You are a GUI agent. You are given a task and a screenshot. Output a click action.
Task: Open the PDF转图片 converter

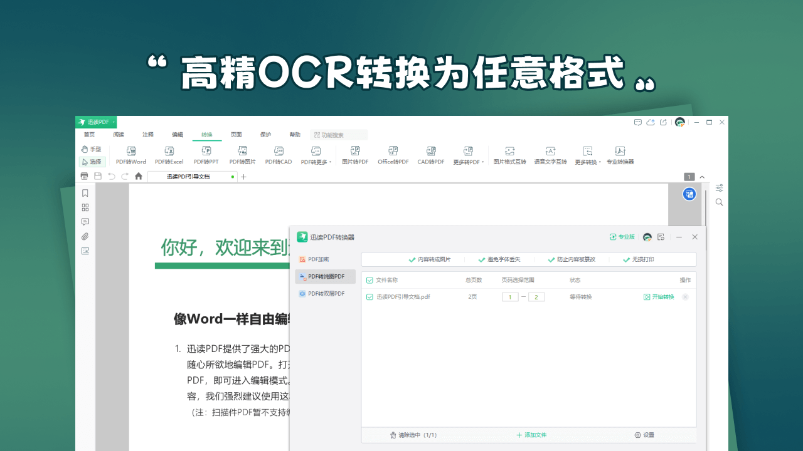[242, 155]
